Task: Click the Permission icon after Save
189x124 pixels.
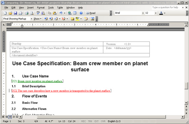Action: 20,13
